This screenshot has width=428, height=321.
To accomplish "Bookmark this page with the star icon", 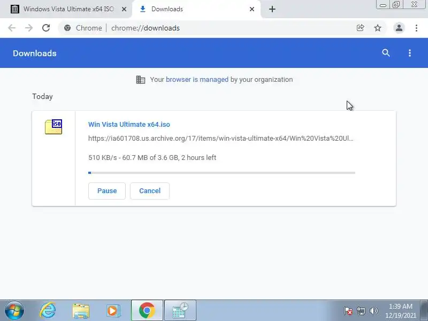I will [378, 28].
